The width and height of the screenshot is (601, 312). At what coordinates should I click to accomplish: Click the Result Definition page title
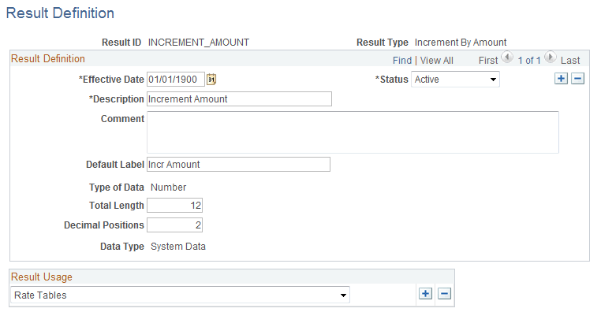tap(60, 13)
